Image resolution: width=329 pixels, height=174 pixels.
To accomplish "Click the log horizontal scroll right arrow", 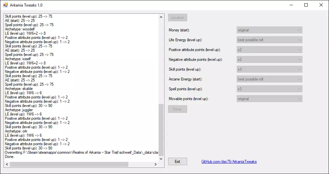I will pos(156,165).
